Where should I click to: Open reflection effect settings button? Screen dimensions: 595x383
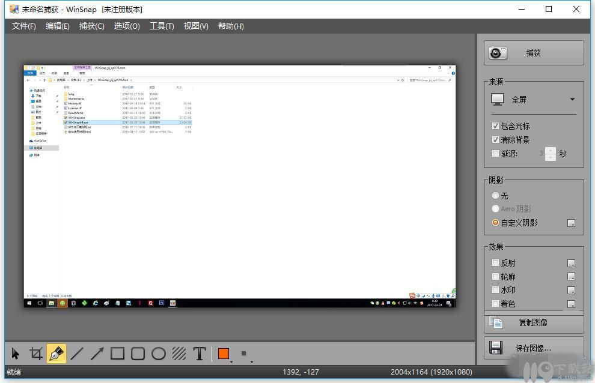coord(571,263)
